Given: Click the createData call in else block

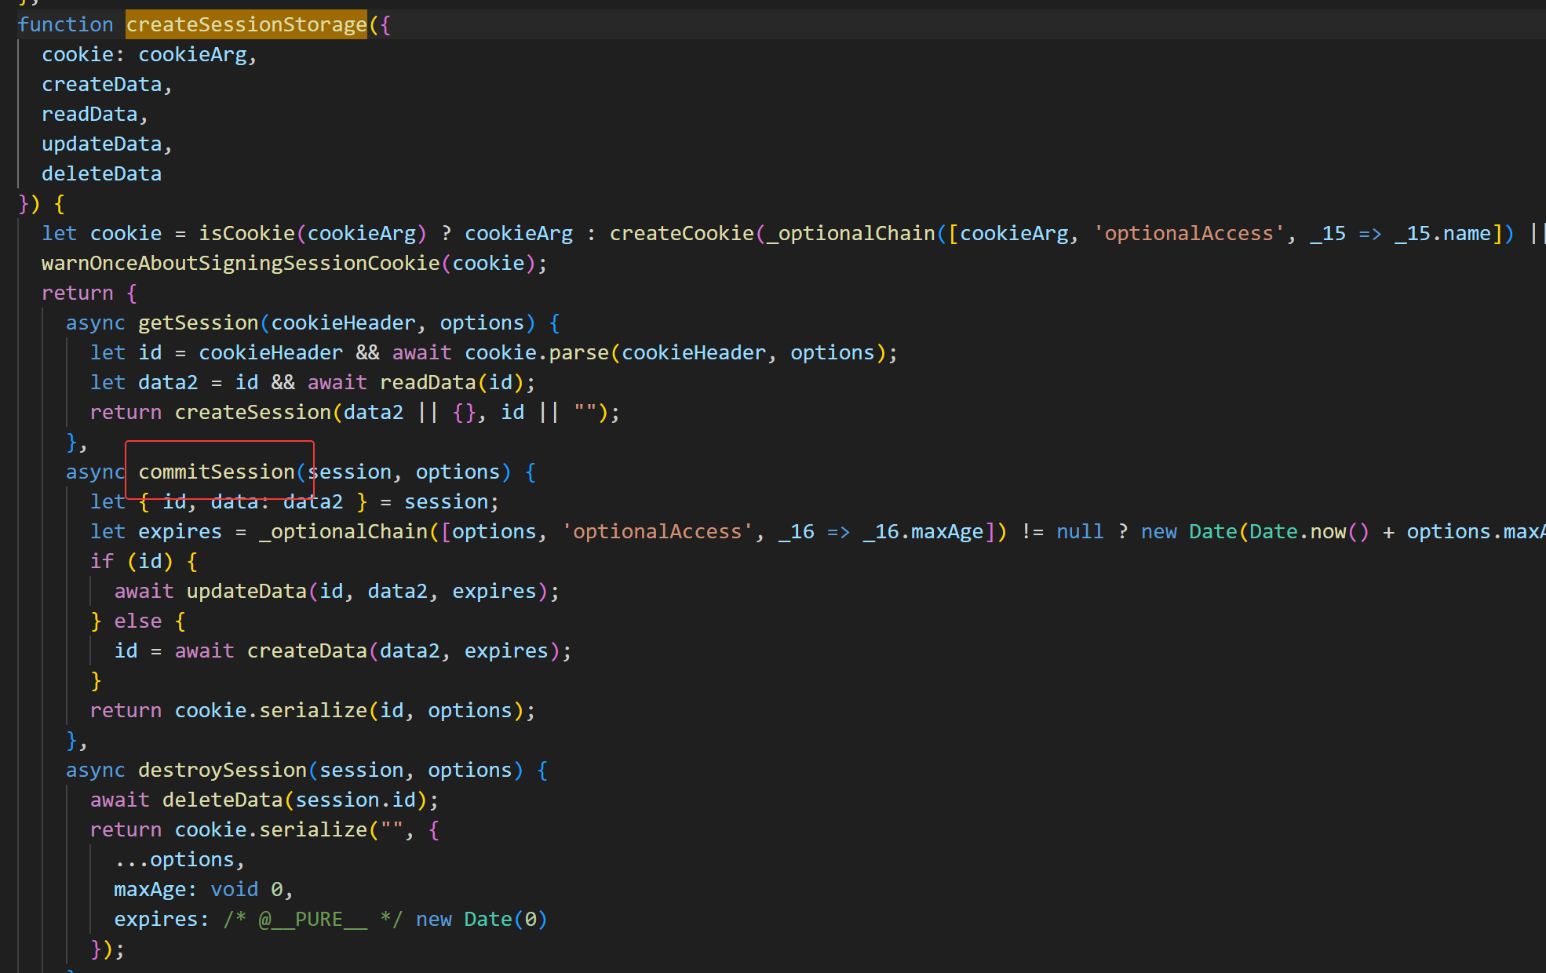Looking at the screenshot, I should (307, 650).
